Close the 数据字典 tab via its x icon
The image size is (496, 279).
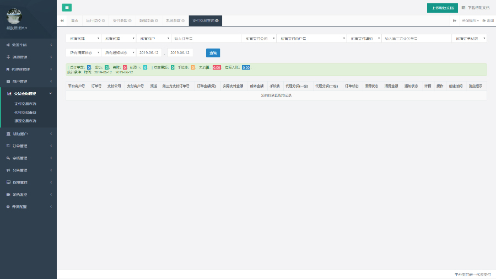coord(157,20)
